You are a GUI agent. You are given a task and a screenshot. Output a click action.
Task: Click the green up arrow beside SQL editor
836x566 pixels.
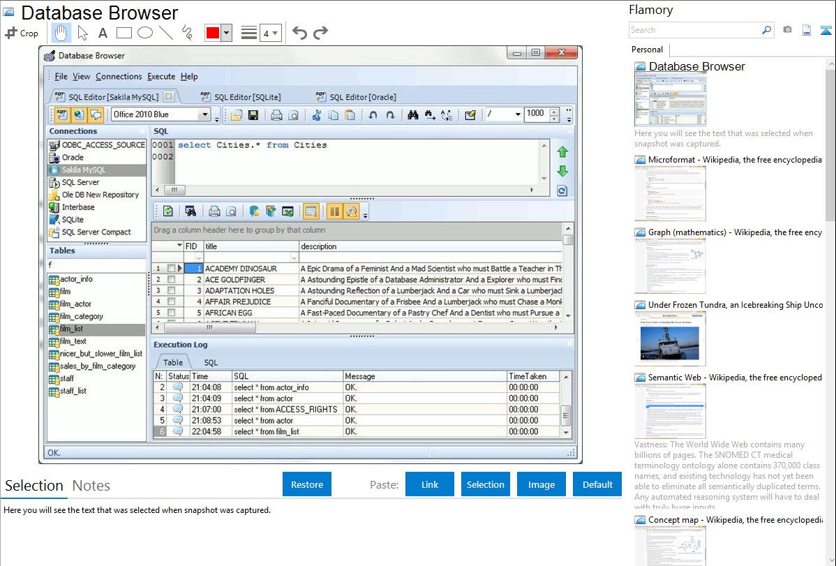[x=562, y=152]
